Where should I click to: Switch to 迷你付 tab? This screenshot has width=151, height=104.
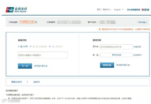(x=37, y=82)
